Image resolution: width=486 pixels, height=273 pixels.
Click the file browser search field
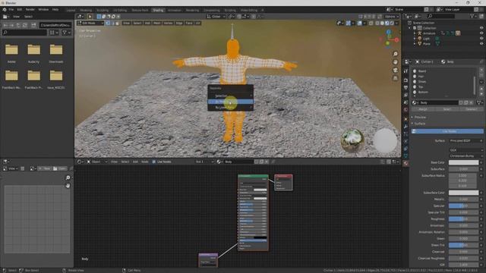[x=24, y=33]
